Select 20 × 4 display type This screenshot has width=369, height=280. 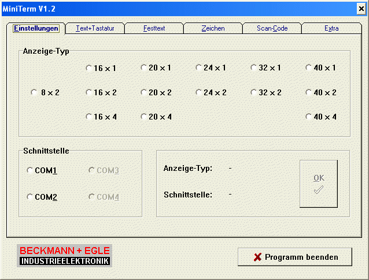pyautogui.click(x=144, y=117)
